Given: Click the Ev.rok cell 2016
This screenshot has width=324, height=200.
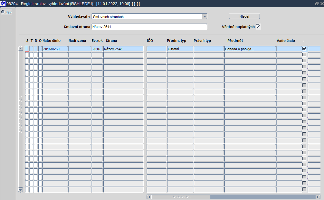Looking at the screenshot, I should tap(97, 49).
